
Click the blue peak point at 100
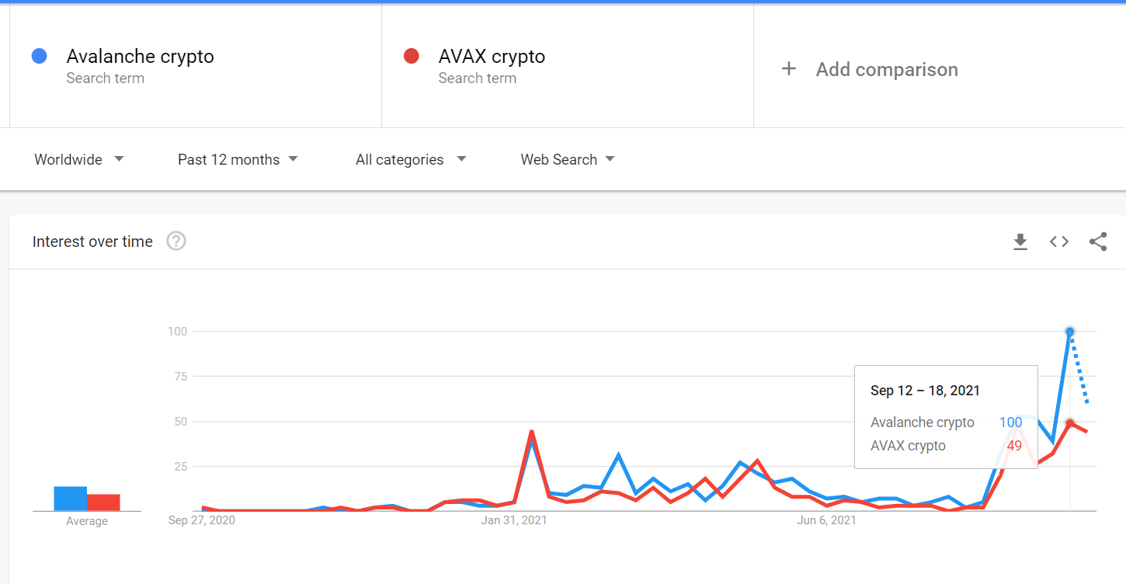[1070, 332]
